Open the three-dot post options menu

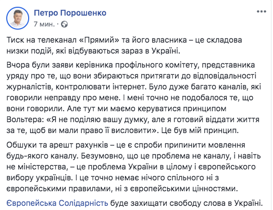[262, 11]
